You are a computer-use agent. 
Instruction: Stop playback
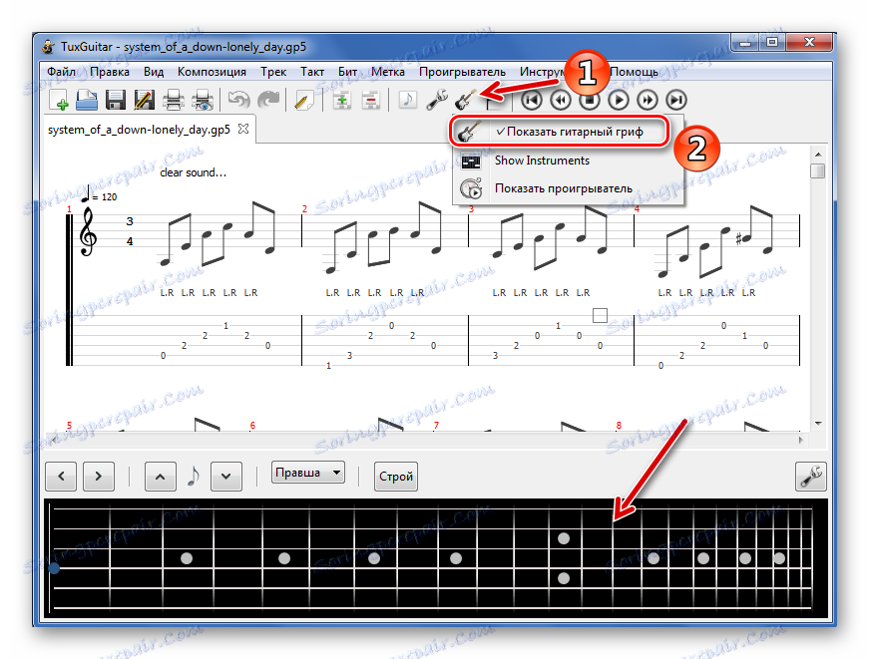tap(590, 101)
